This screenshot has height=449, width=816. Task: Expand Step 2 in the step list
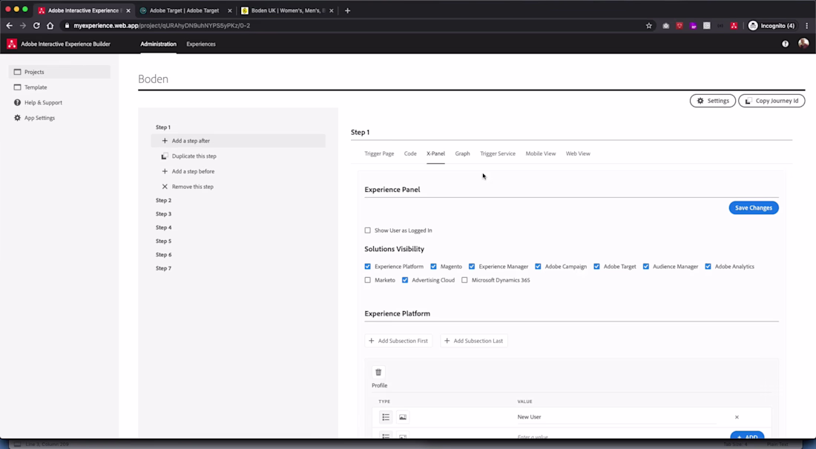click(163, 200)
